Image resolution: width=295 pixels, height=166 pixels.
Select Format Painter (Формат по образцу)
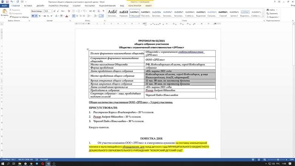pos(19,17)
